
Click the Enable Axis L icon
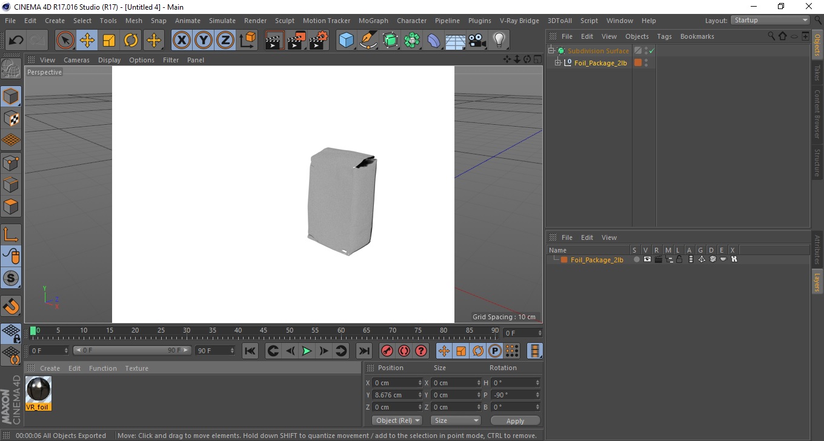click(x=11, y=234)
